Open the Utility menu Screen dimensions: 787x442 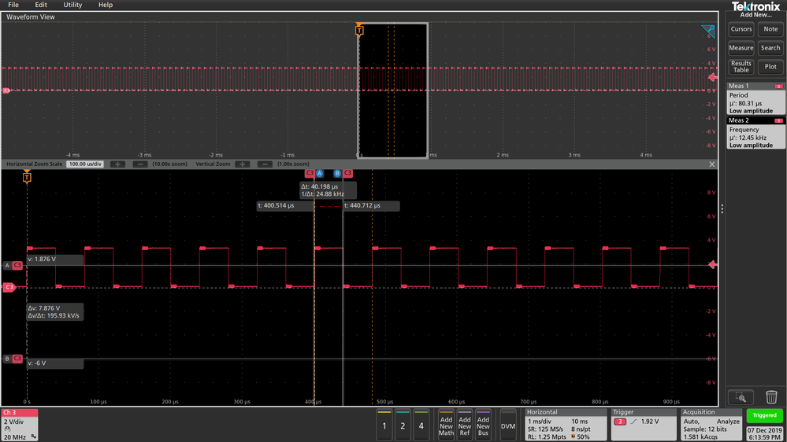coord(72,5)
